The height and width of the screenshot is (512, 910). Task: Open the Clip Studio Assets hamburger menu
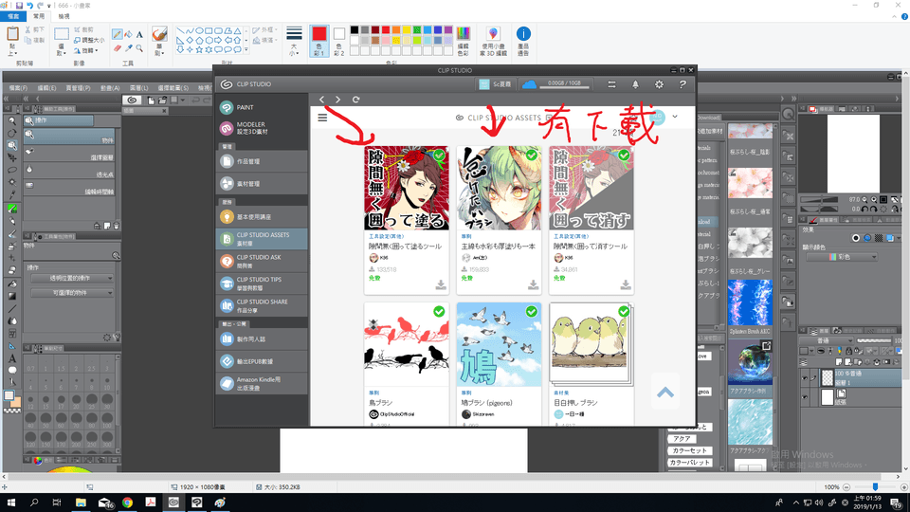coord(322,118)
